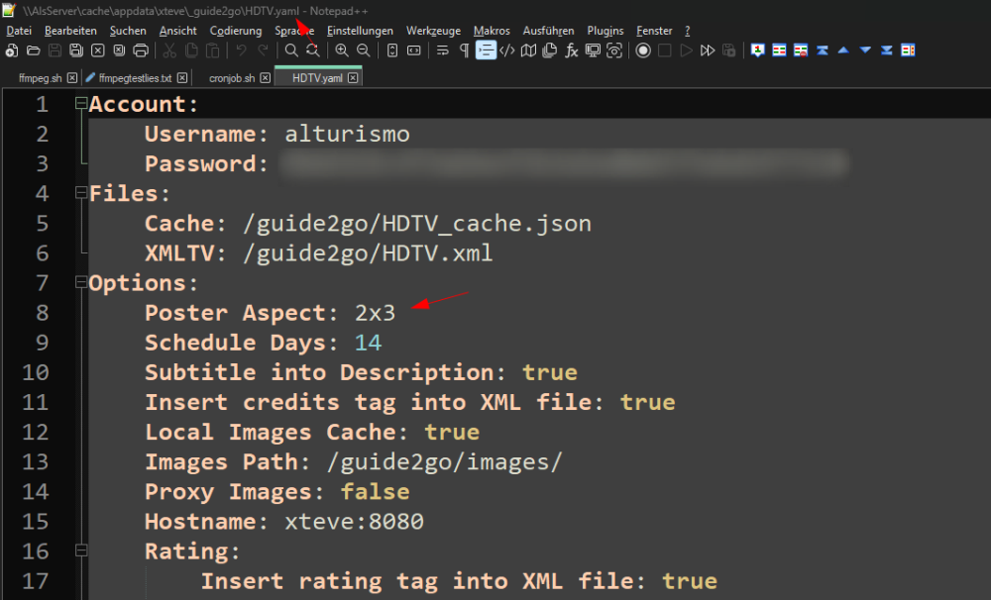This screenshot has width=991, height=600.
Task: Switch to the ffmpeg.sh tab
Action: pos(41,77)
